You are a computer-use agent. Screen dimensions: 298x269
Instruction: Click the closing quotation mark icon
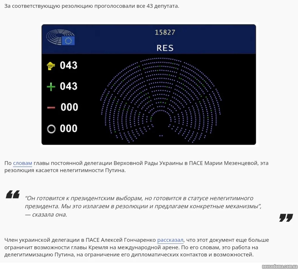286,218
